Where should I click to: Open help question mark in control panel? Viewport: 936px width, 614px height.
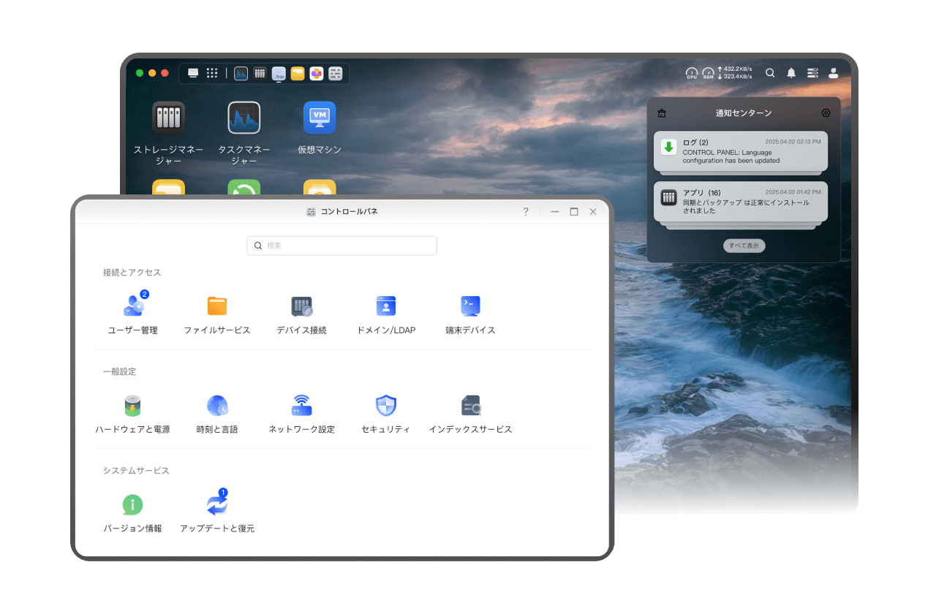pos(525,212)
